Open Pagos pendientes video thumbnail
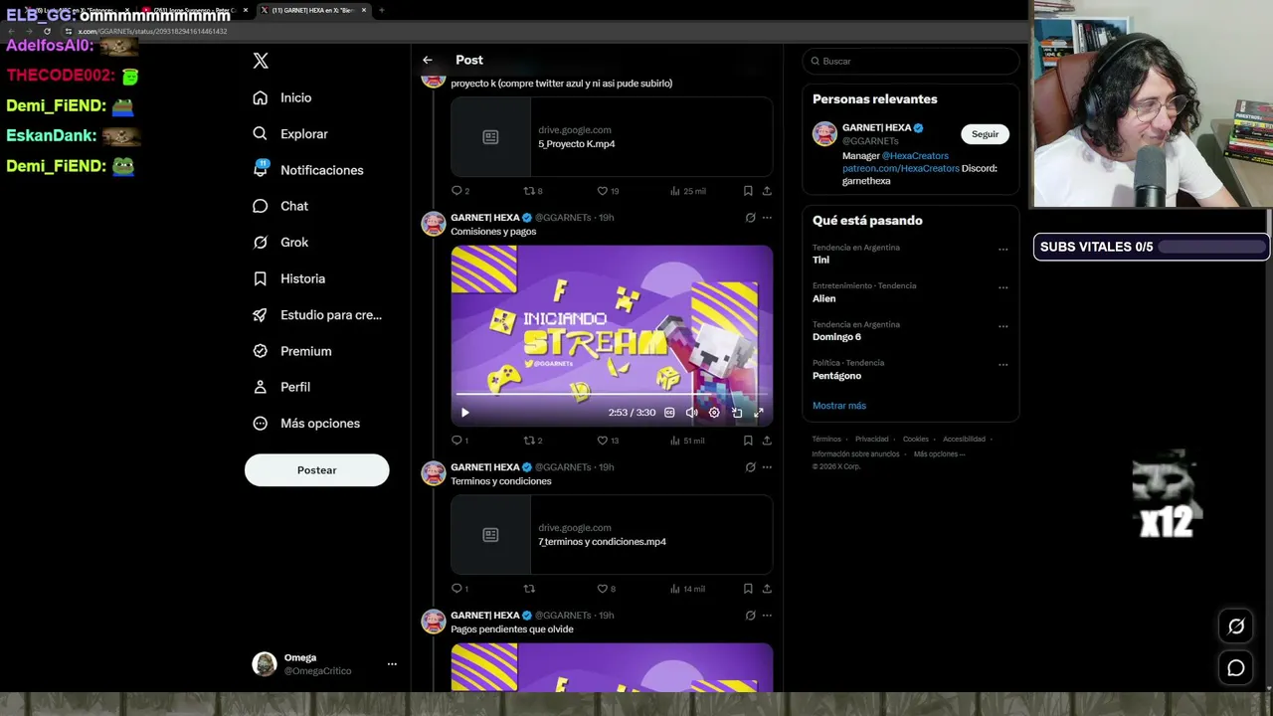The width and height of the screenshot is (1273, 716). (612, 666)
